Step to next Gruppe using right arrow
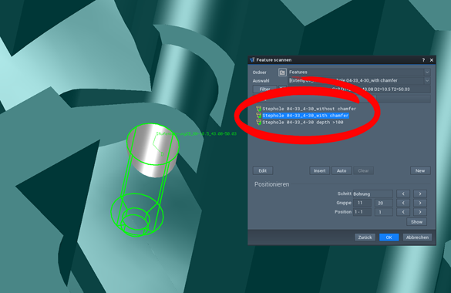Image resolution: width=451 pixels, height=293 pixels. (x=420, y=203)
